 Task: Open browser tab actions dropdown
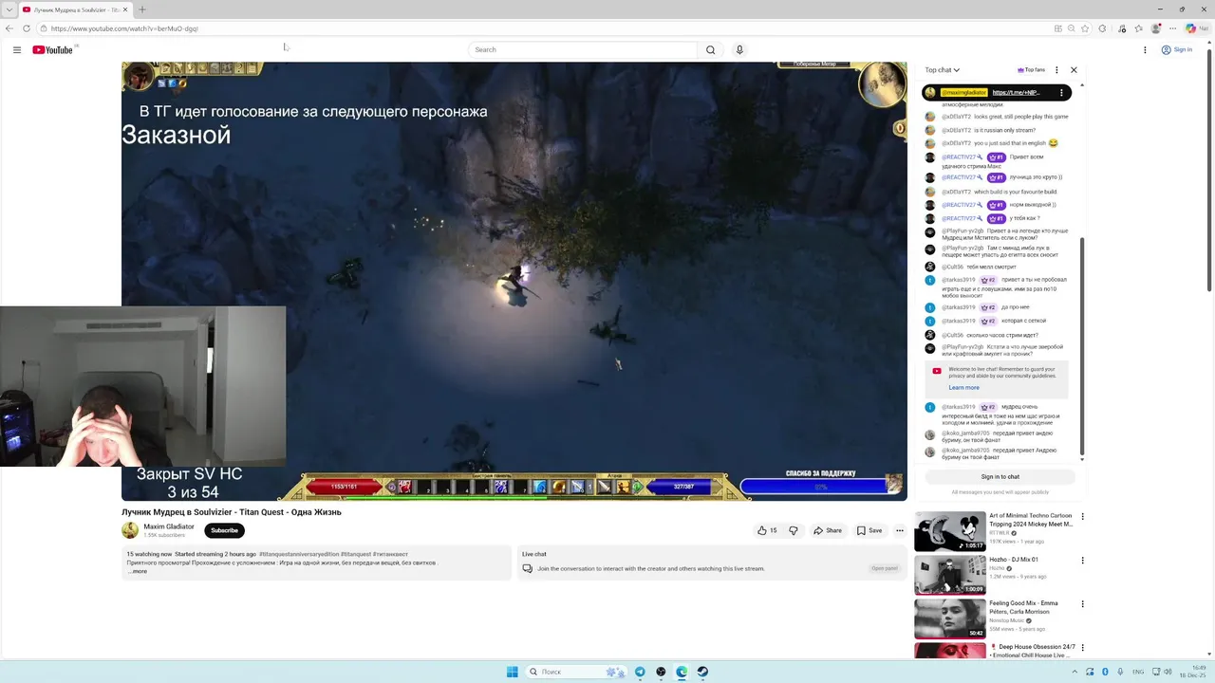(x=8, y=9)
